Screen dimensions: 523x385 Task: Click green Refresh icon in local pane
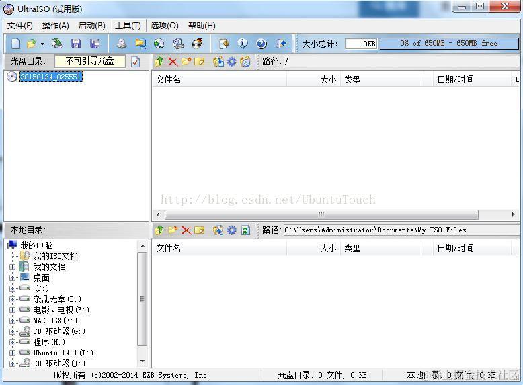point(245,230)
